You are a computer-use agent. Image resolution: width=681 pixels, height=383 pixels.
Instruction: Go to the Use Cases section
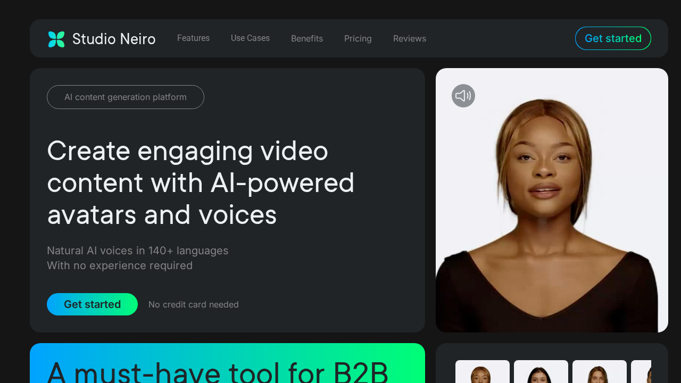click(250, 38)
